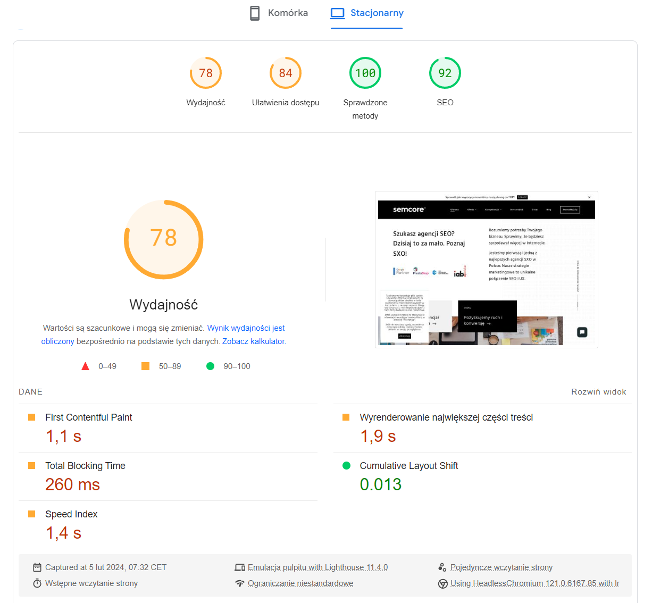Expand the Total Blocking Time metric

pyautogui.click(x=168, y=476)
